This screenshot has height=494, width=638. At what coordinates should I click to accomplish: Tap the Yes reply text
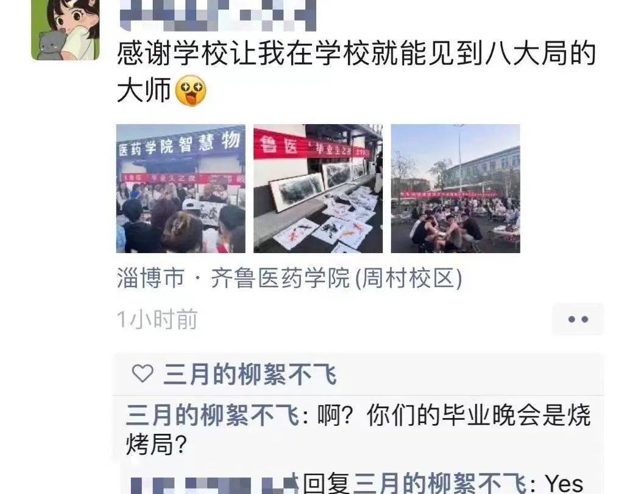564,484
